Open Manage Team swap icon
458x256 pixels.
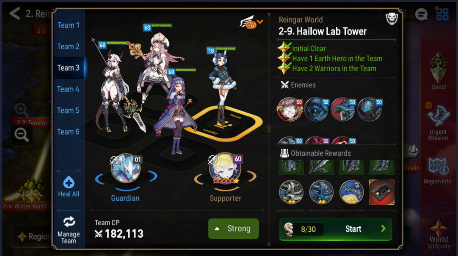point(69,222)
